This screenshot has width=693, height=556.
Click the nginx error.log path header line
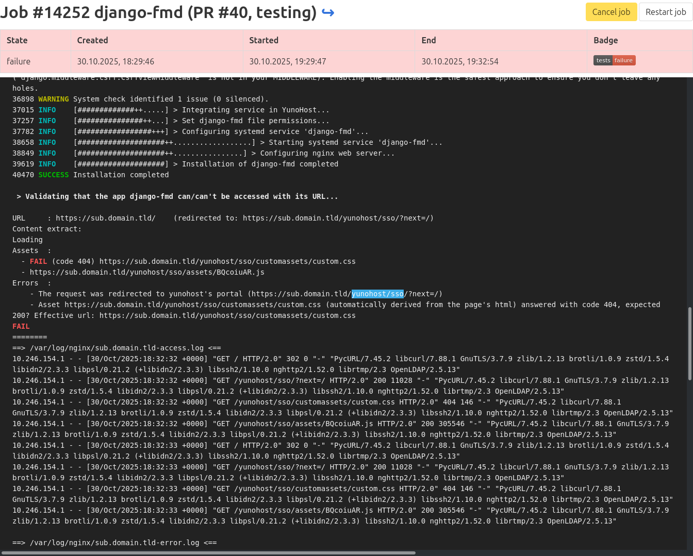click(x=114, y=543)
